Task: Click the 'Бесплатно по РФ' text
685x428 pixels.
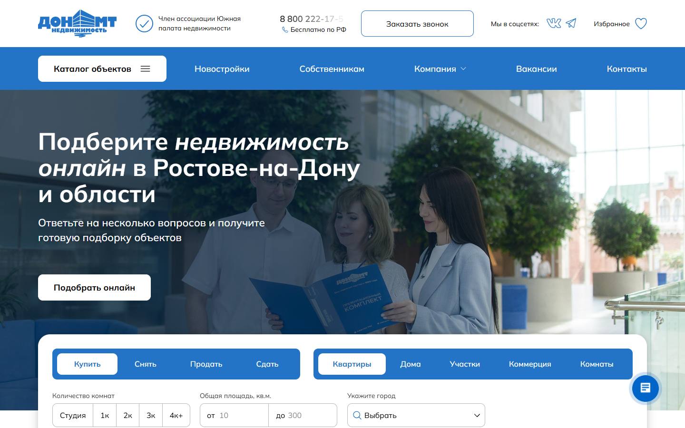Action: coord(318,29)
